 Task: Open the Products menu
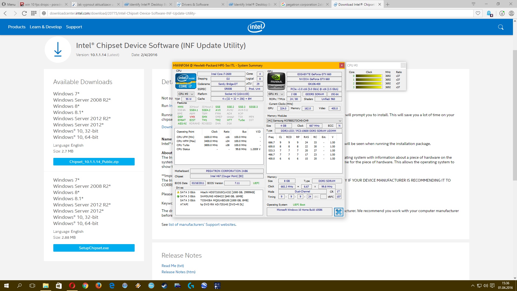(17, 27)
